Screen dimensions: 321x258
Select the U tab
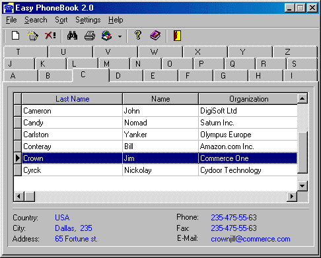[71, 52]
